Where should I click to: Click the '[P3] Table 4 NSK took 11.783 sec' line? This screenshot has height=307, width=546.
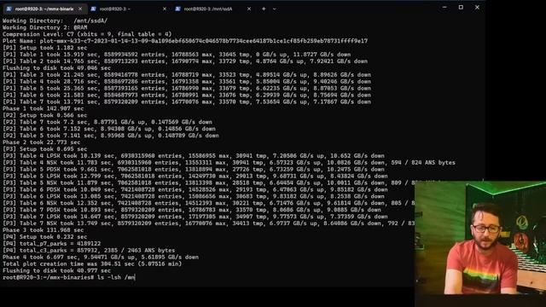[229, 163]
